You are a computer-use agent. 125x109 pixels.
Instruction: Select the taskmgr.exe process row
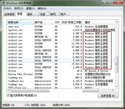(61, 84)
